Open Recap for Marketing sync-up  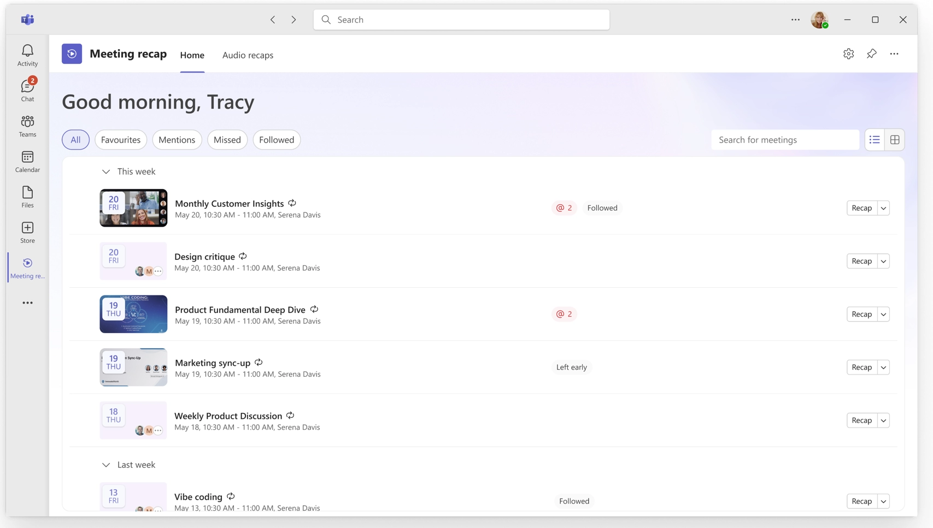(862, 367)
